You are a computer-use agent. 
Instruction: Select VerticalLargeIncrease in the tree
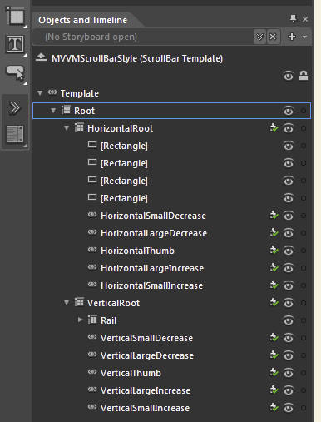coord(146,390)
